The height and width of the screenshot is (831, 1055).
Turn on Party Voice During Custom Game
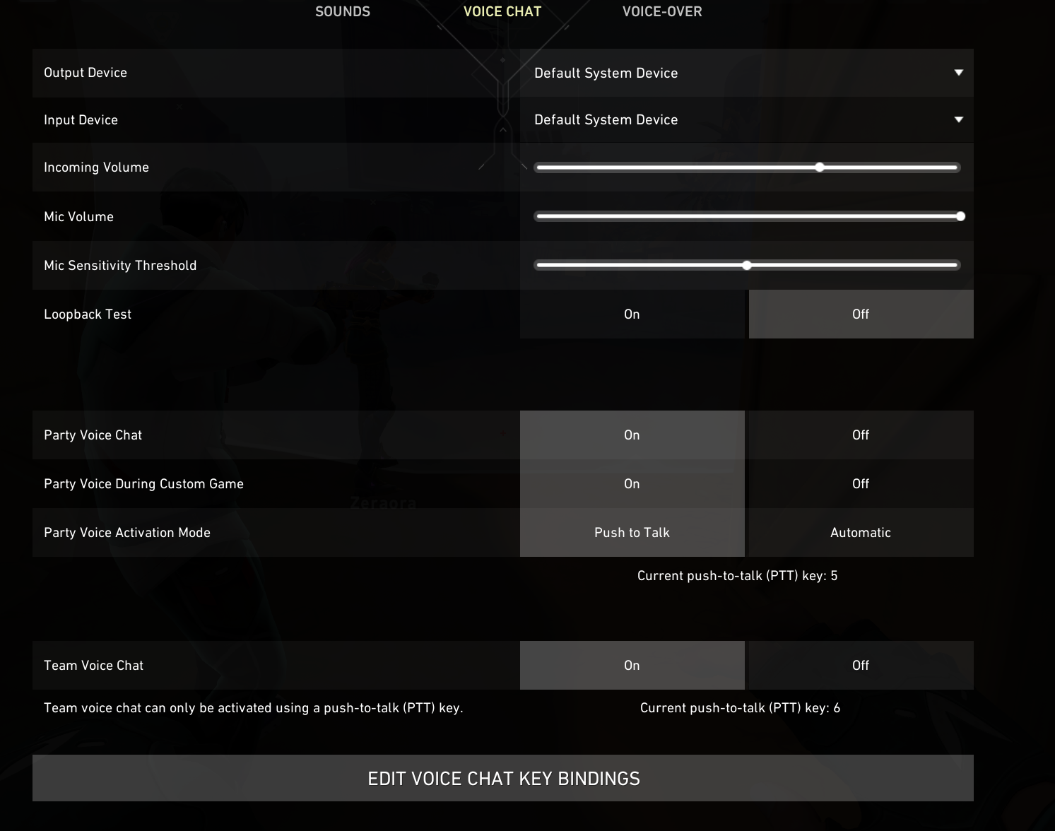pos(632,484)
